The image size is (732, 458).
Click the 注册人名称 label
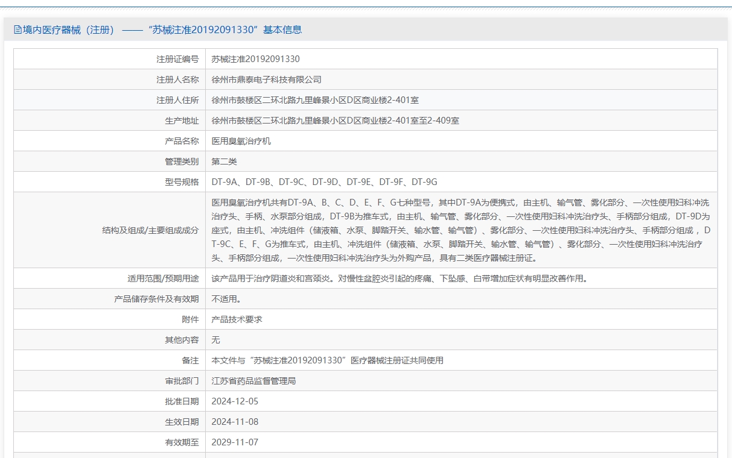(x=177, y=80)
